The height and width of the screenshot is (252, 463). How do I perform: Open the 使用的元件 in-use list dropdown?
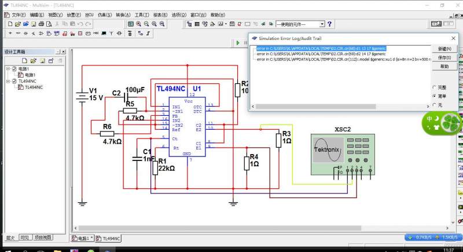tap(322, 24)
